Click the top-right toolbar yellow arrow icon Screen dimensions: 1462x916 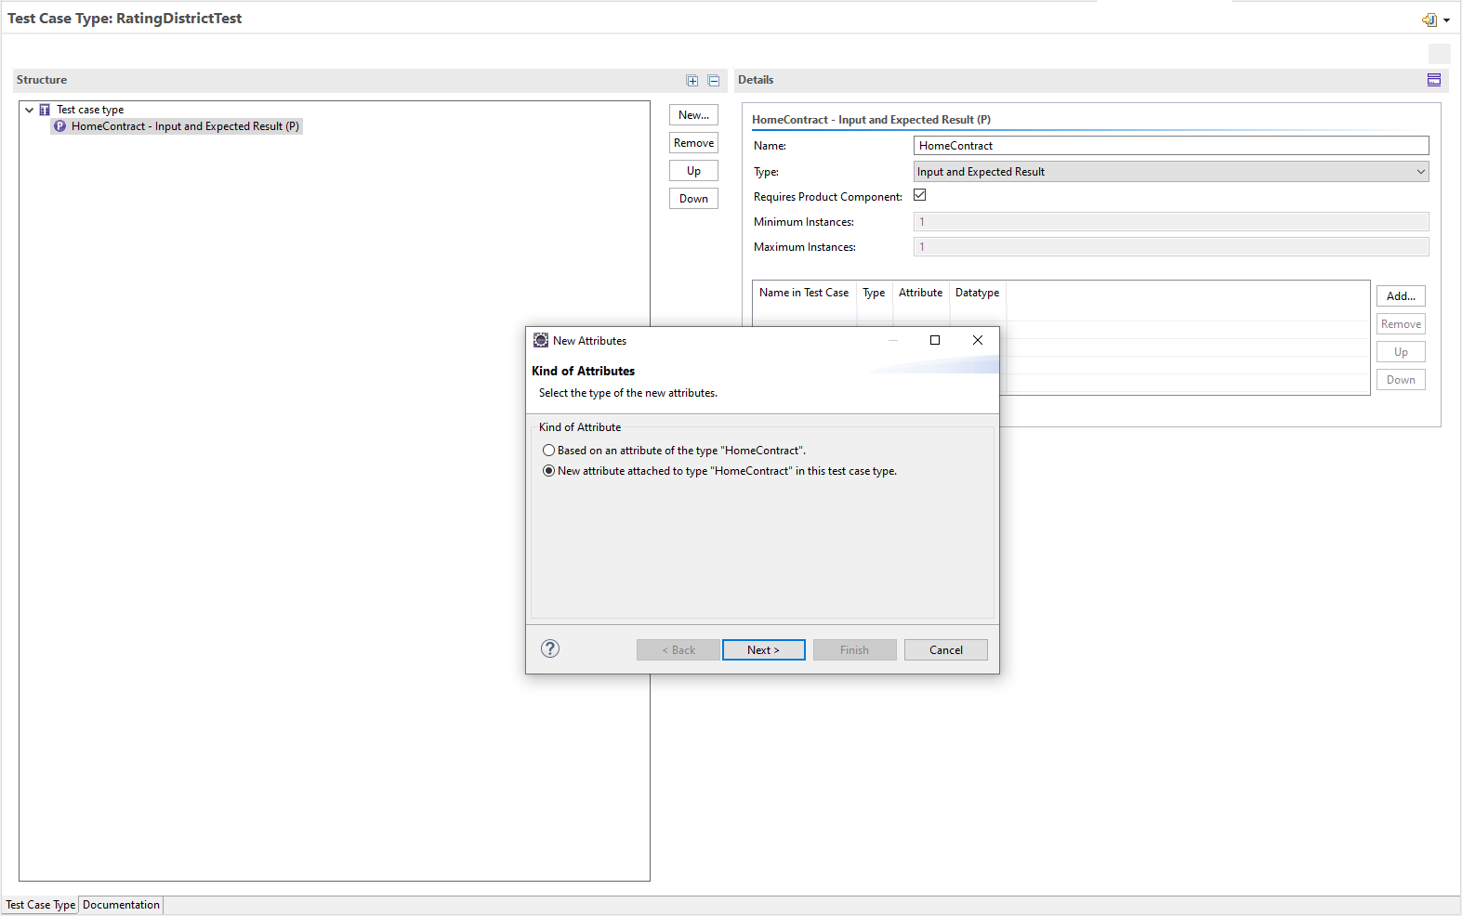[x=1429, y=20]
